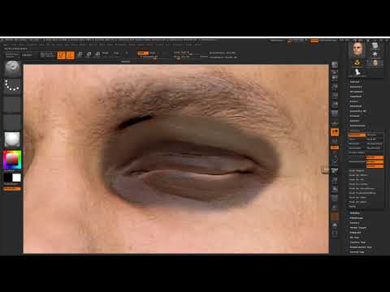Toggle the orange Draw mode button
The width and height of the screenshot is (390, 292).
tap(70, 55)
